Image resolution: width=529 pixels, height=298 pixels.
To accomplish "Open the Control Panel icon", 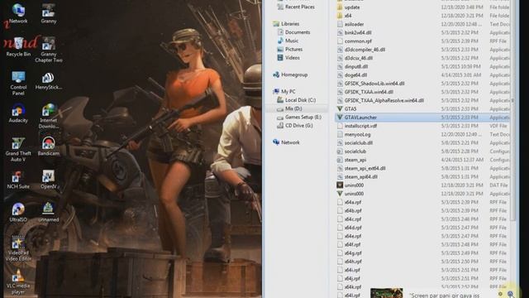I will pos(18,83).
